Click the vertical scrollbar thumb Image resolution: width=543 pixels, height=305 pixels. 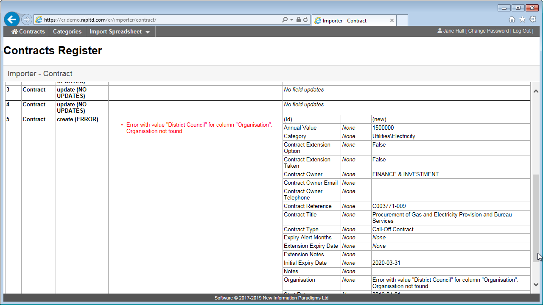point(536,218)
